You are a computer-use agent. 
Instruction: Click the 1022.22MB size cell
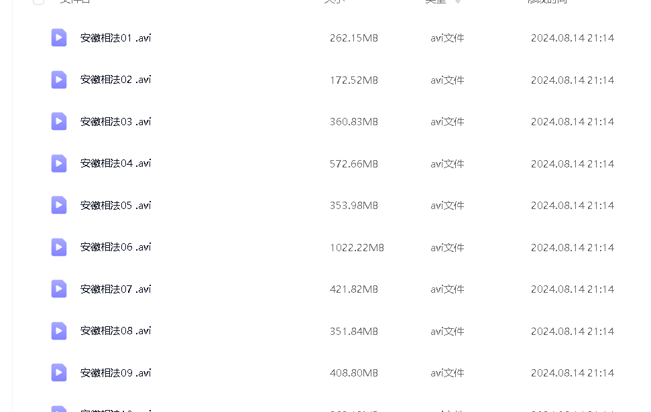pos(357,248)
